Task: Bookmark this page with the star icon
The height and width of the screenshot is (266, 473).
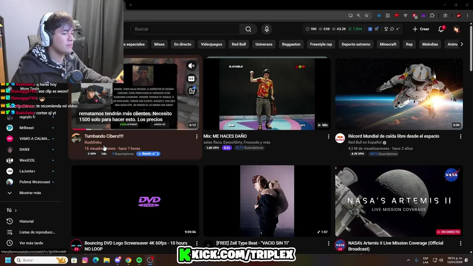Action: (367, 16)
